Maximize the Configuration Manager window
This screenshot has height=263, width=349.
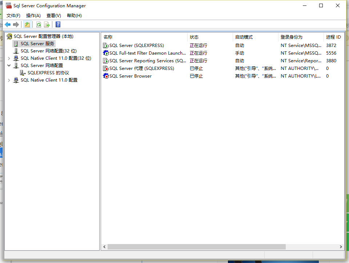pyautogui.click(x=321, y=5)
